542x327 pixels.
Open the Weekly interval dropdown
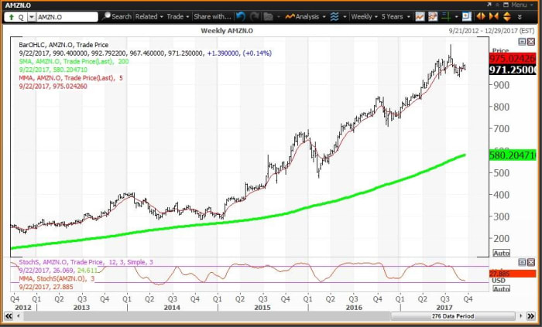tap(362, 15)
